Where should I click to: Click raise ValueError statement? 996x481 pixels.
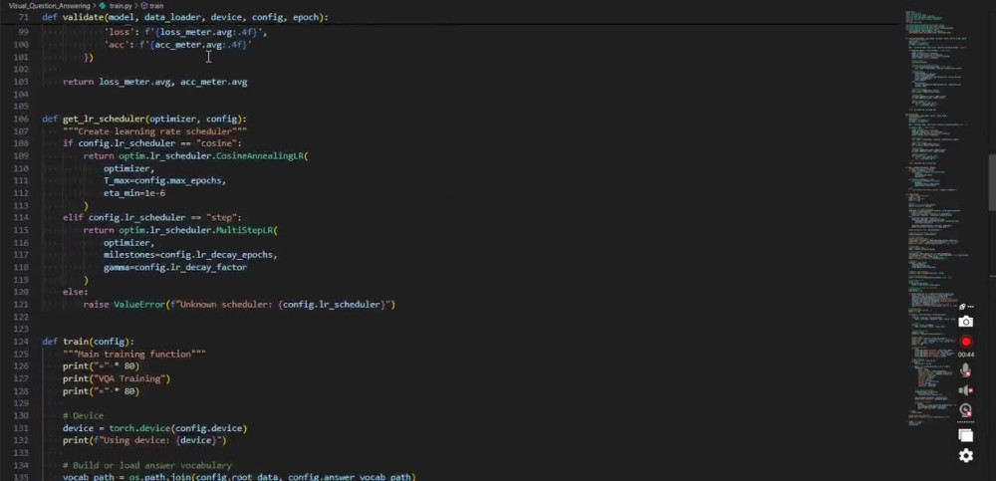point(239,305)
